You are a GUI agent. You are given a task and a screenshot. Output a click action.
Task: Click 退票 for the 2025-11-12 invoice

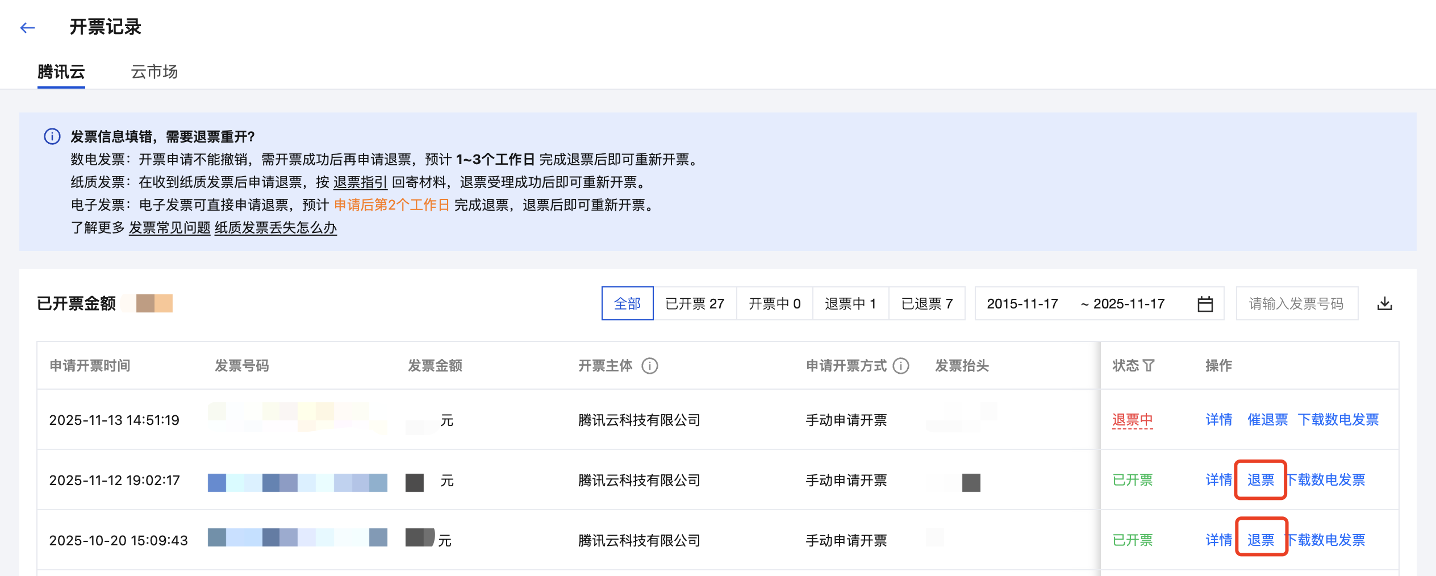coord(1260,480)
